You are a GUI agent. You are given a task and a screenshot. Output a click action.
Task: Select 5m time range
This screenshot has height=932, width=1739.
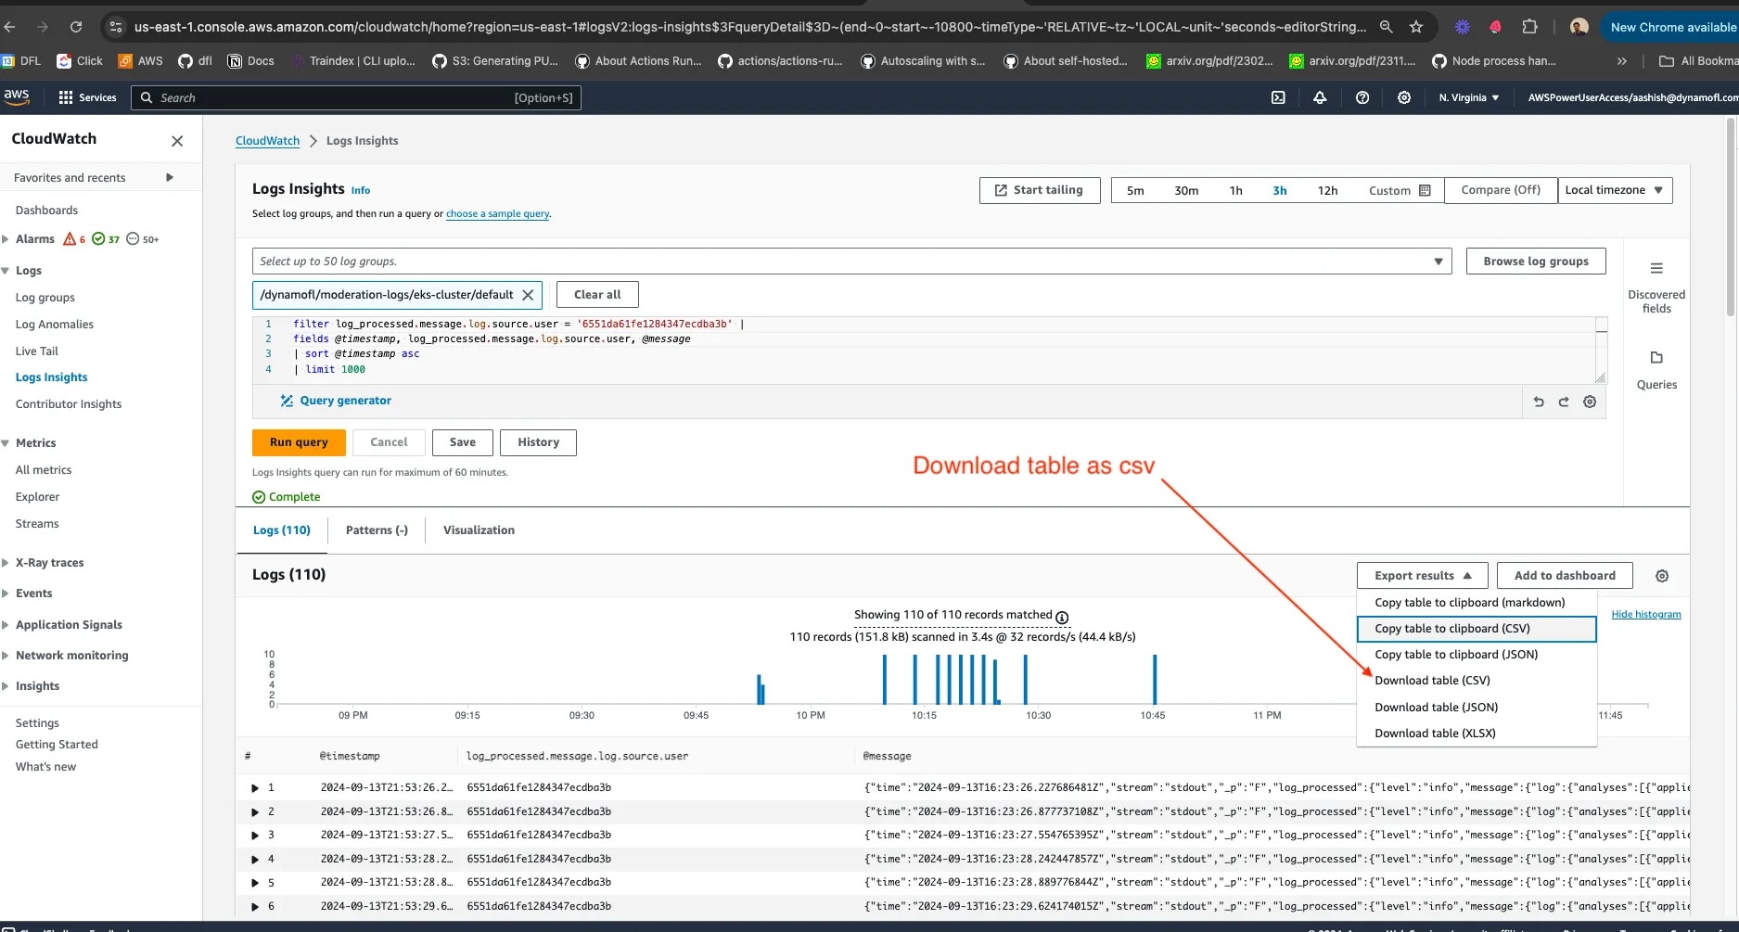pyautogui.click(x=1135, y=190)
